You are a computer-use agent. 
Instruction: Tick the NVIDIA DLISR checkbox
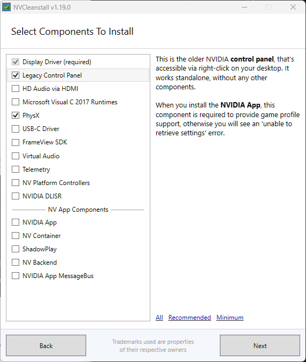coord(16,196)
